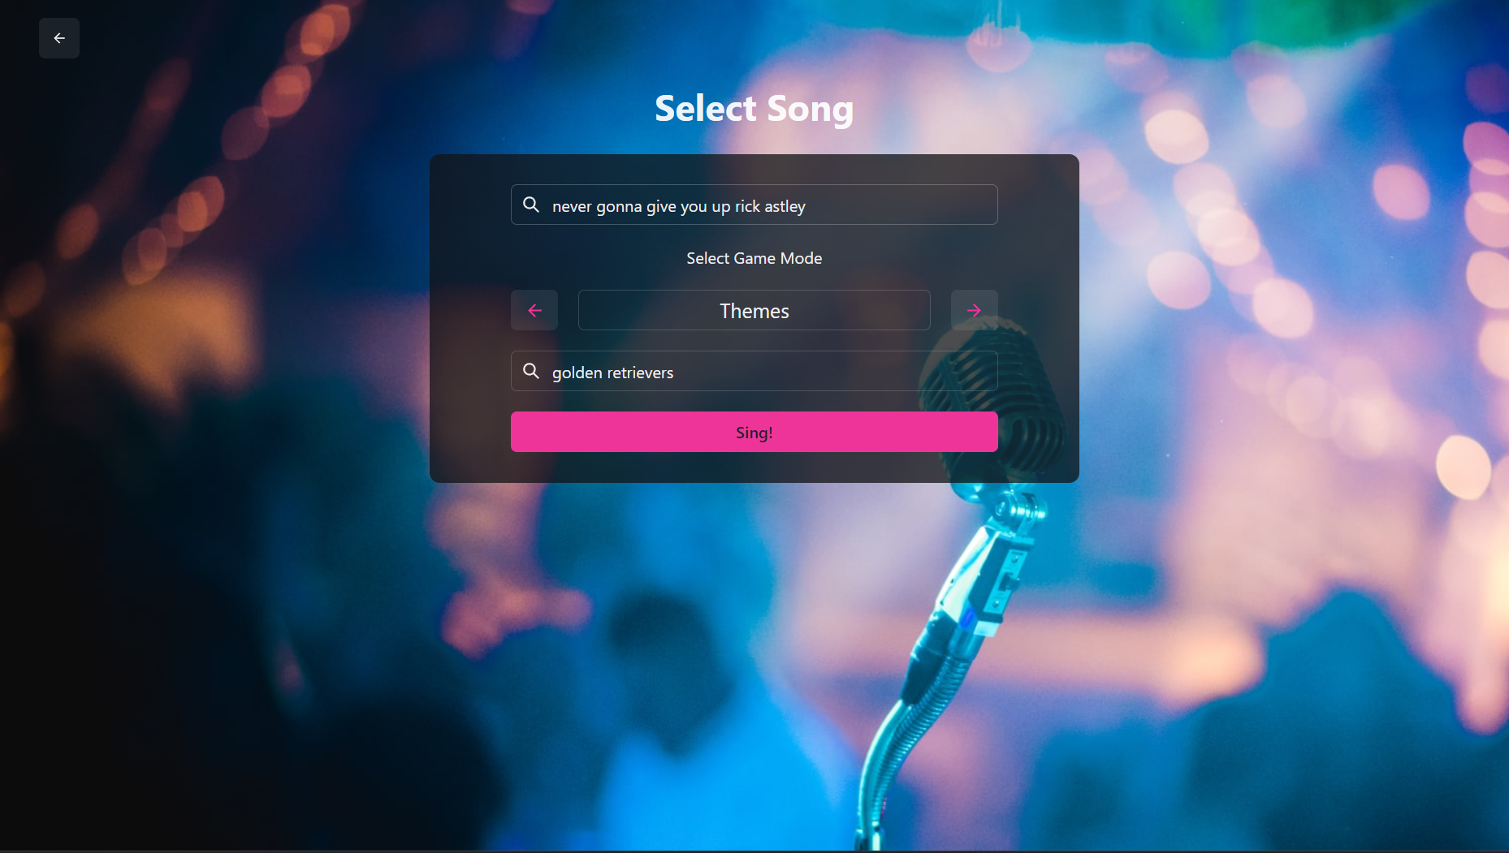1509x853 pixels.
Task: Return to the previous screen
Action: (59, 38)
